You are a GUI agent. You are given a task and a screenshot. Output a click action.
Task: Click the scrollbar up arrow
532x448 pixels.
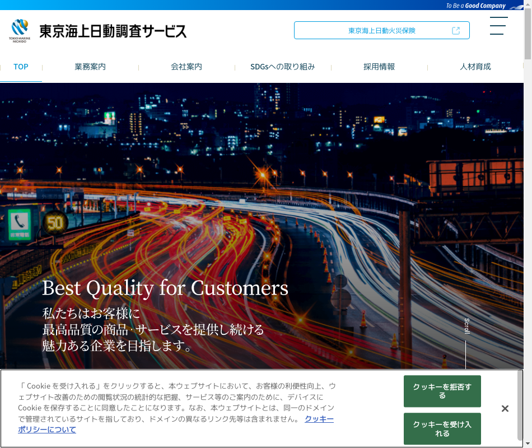(x=528, y=4)
